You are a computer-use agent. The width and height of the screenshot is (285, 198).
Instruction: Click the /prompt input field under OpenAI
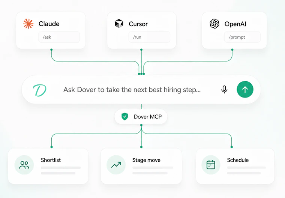pyautogui.click(x=243, y=37)
